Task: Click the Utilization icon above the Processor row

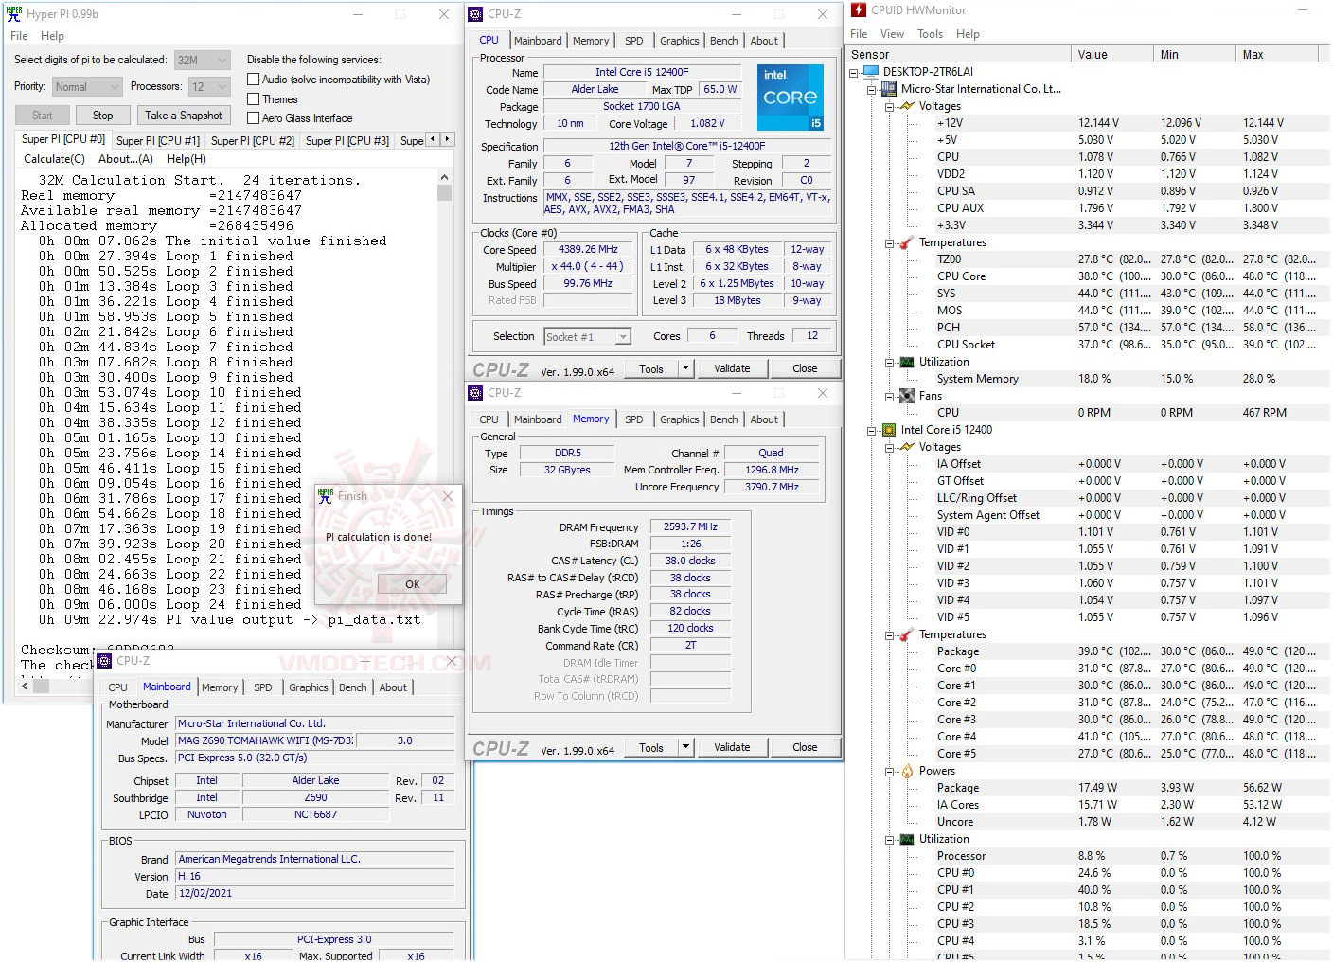Action: click(x=907, y=839)
